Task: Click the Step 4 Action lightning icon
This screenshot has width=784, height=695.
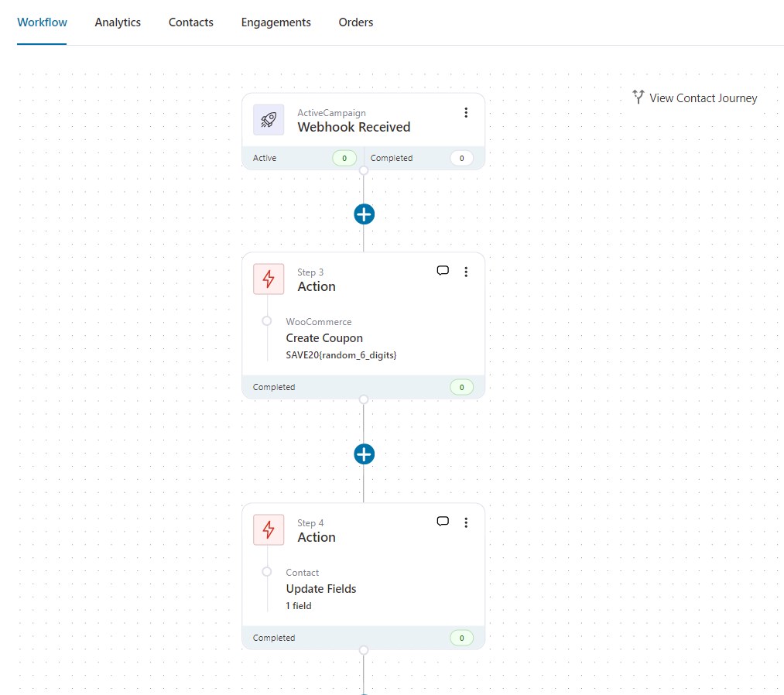Action: (269, 529)
